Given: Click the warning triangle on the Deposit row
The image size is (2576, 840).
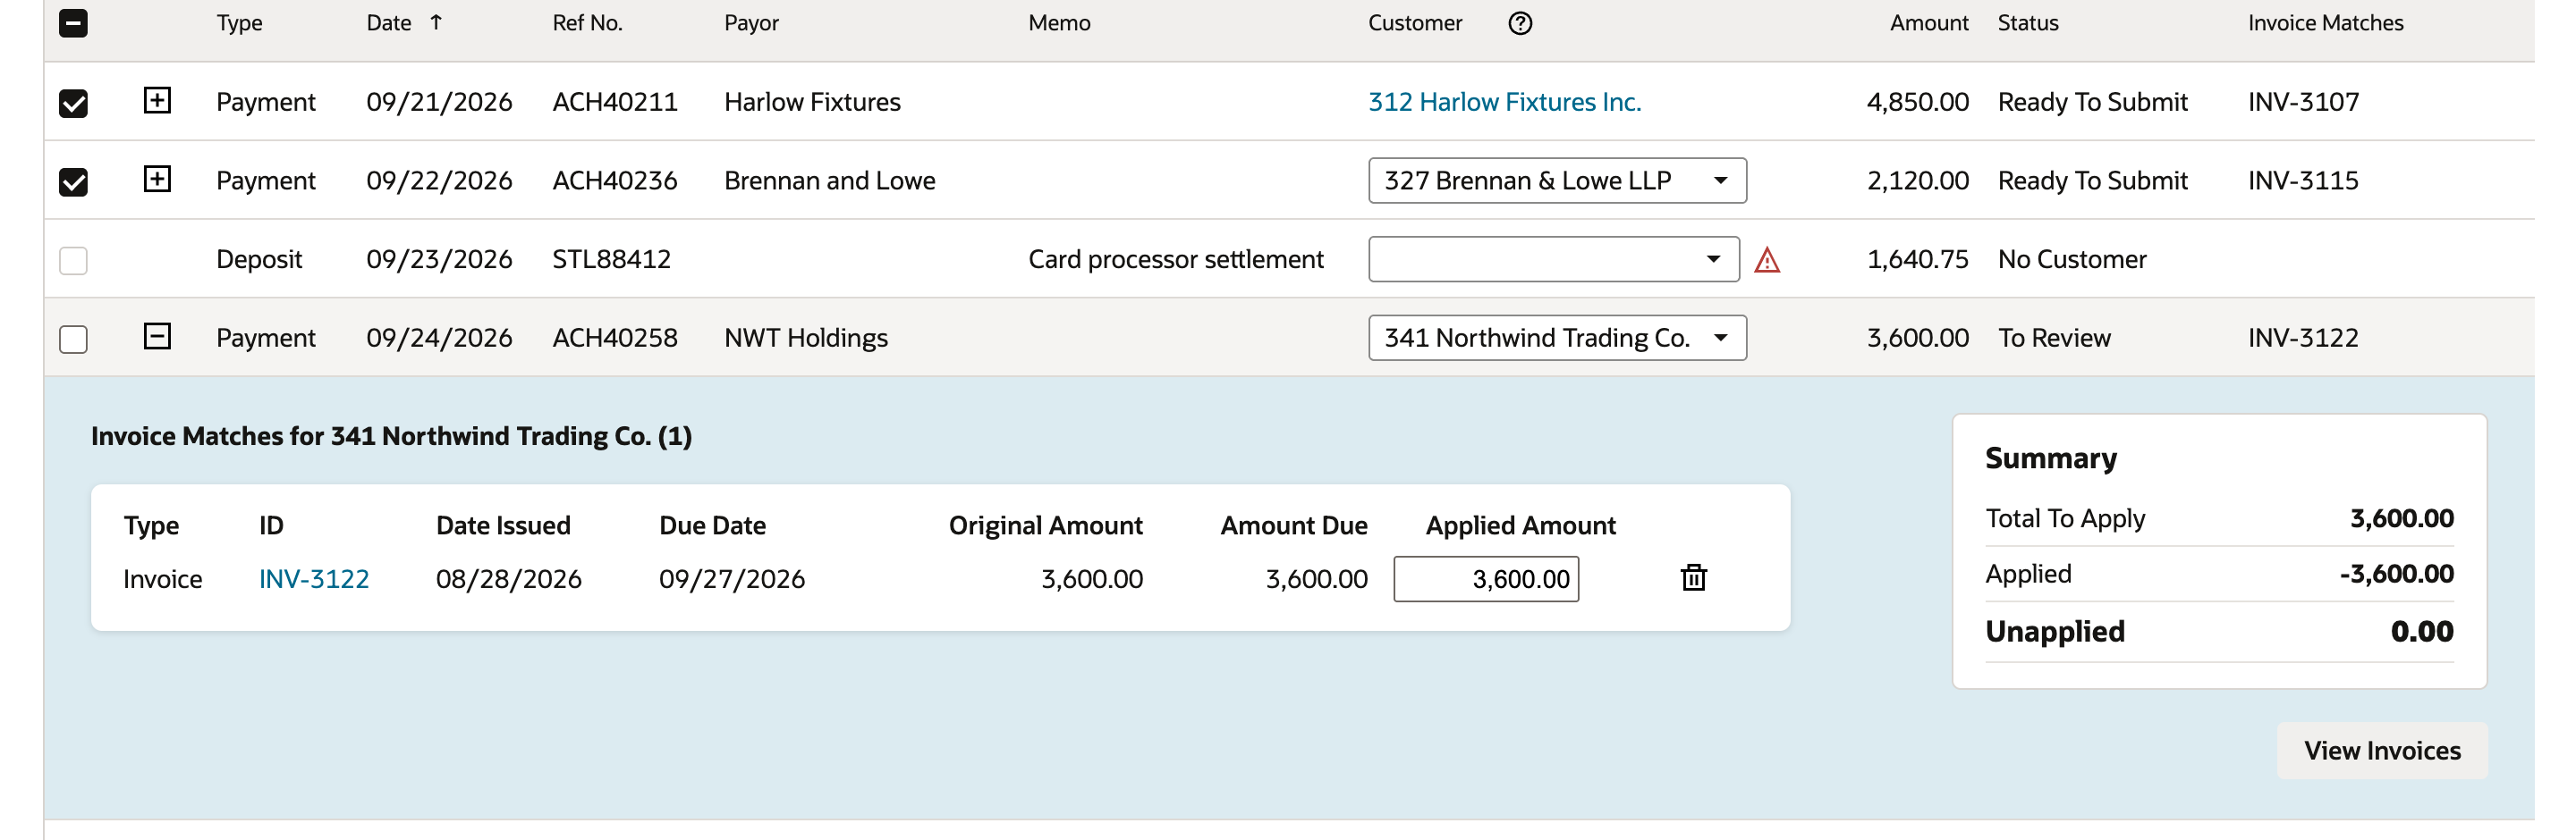Looking at the screenshot, I should coord(1766,260).
